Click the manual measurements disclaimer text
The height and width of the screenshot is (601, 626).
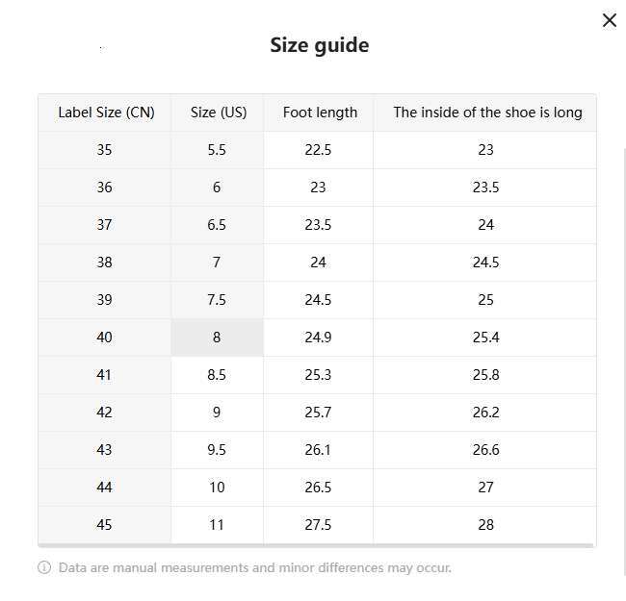pos(254,567)
